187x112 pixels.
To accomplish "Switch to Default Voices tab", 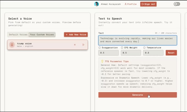I will coord(18,35).
